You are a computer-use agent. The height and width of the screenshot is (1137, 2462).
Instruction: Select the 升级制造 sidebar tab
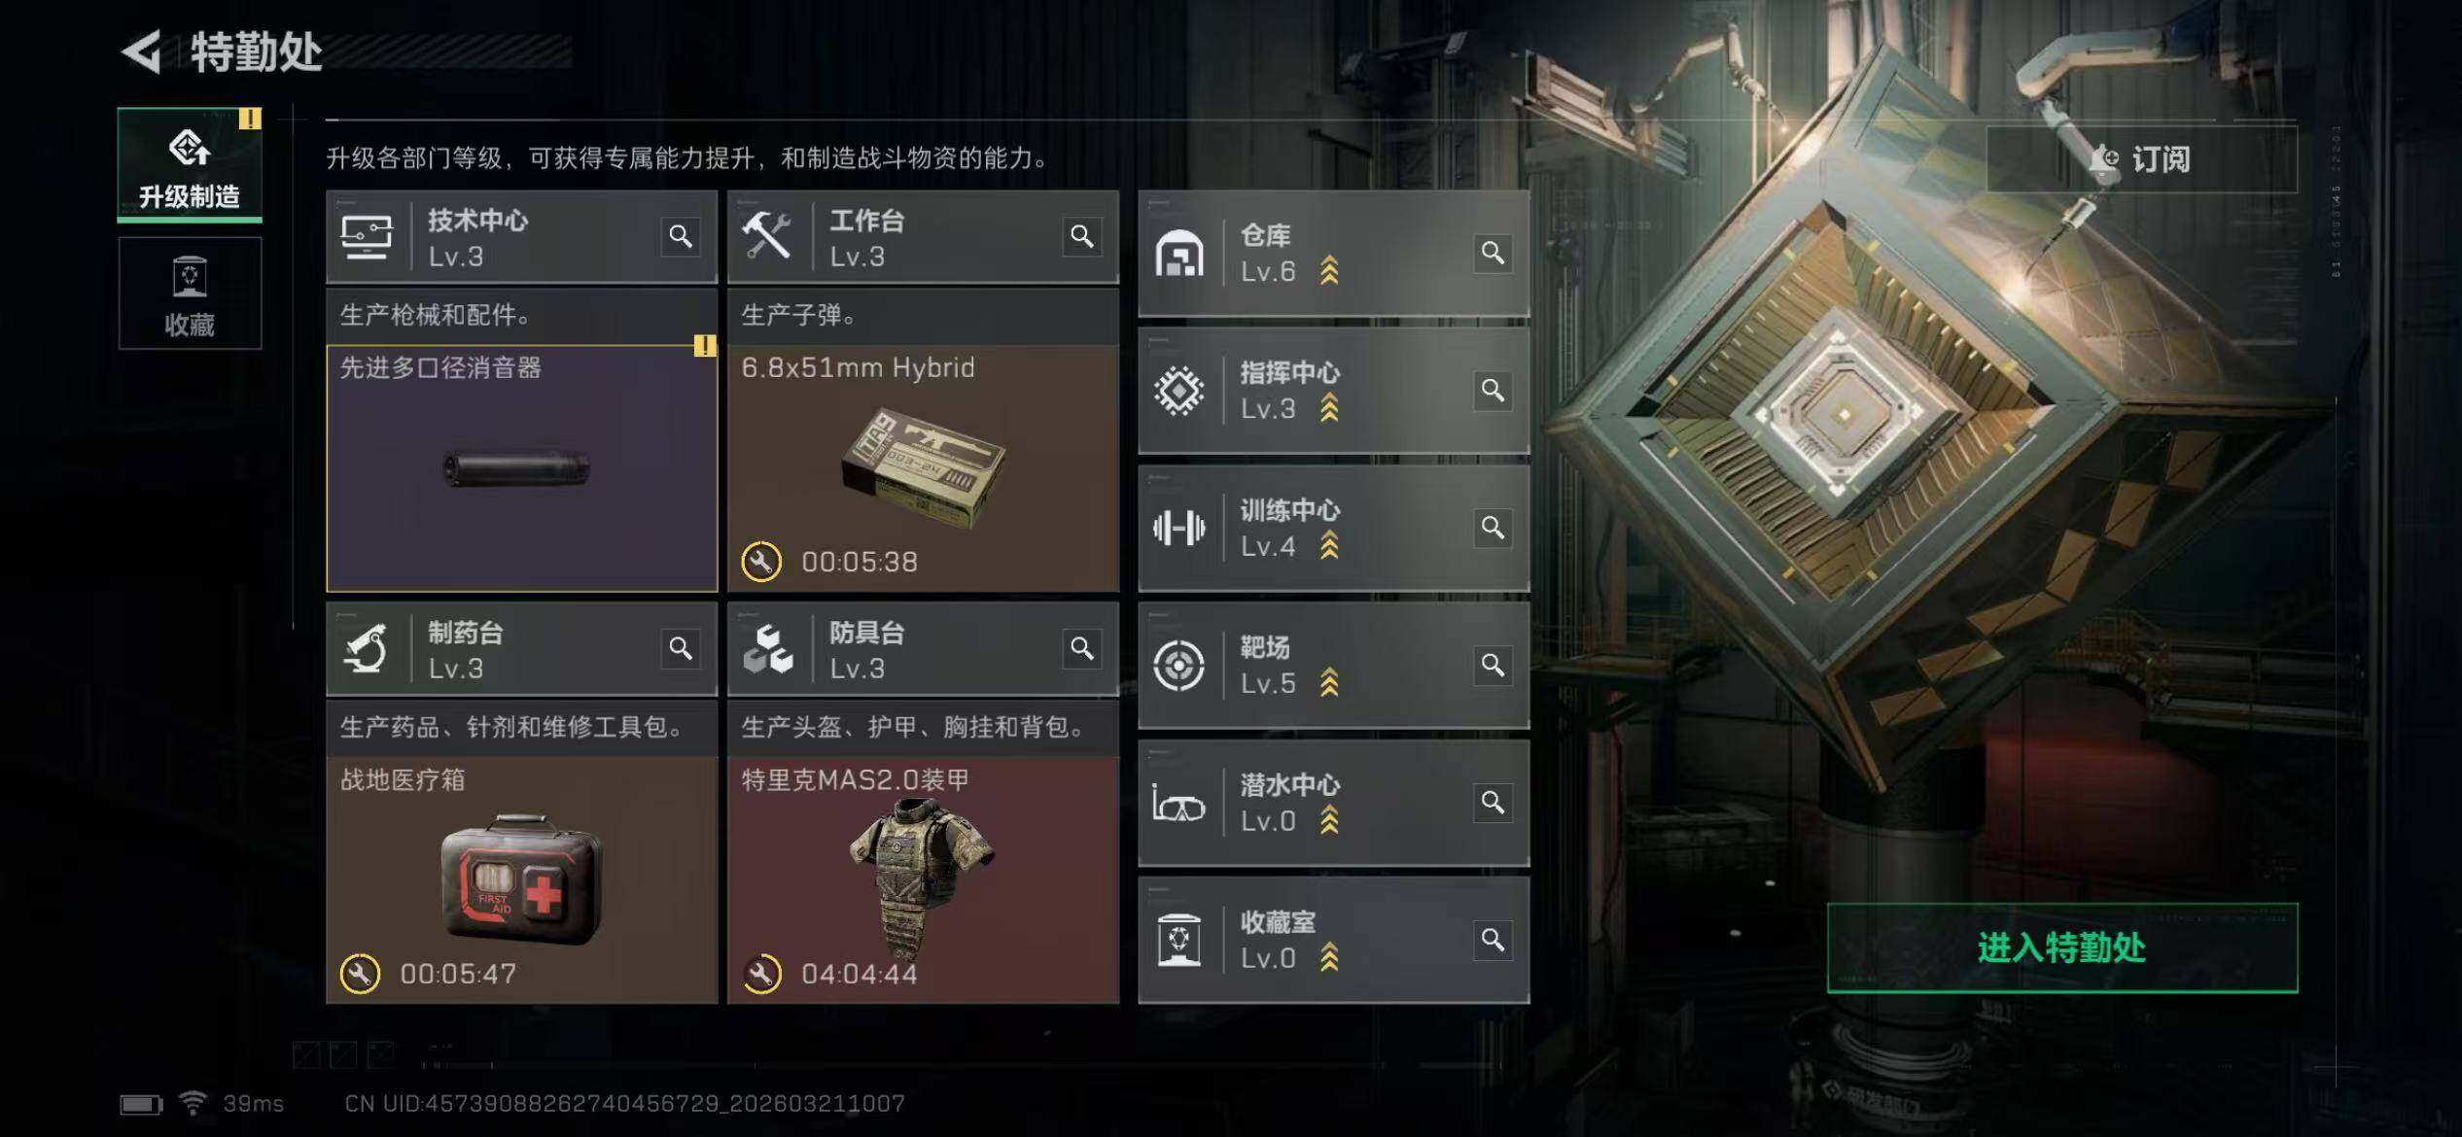(x=190, y=165)
